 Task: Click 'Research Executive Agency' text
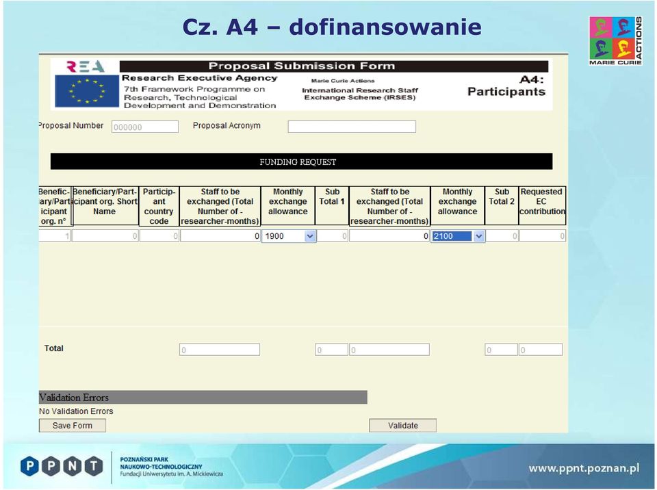199,78
